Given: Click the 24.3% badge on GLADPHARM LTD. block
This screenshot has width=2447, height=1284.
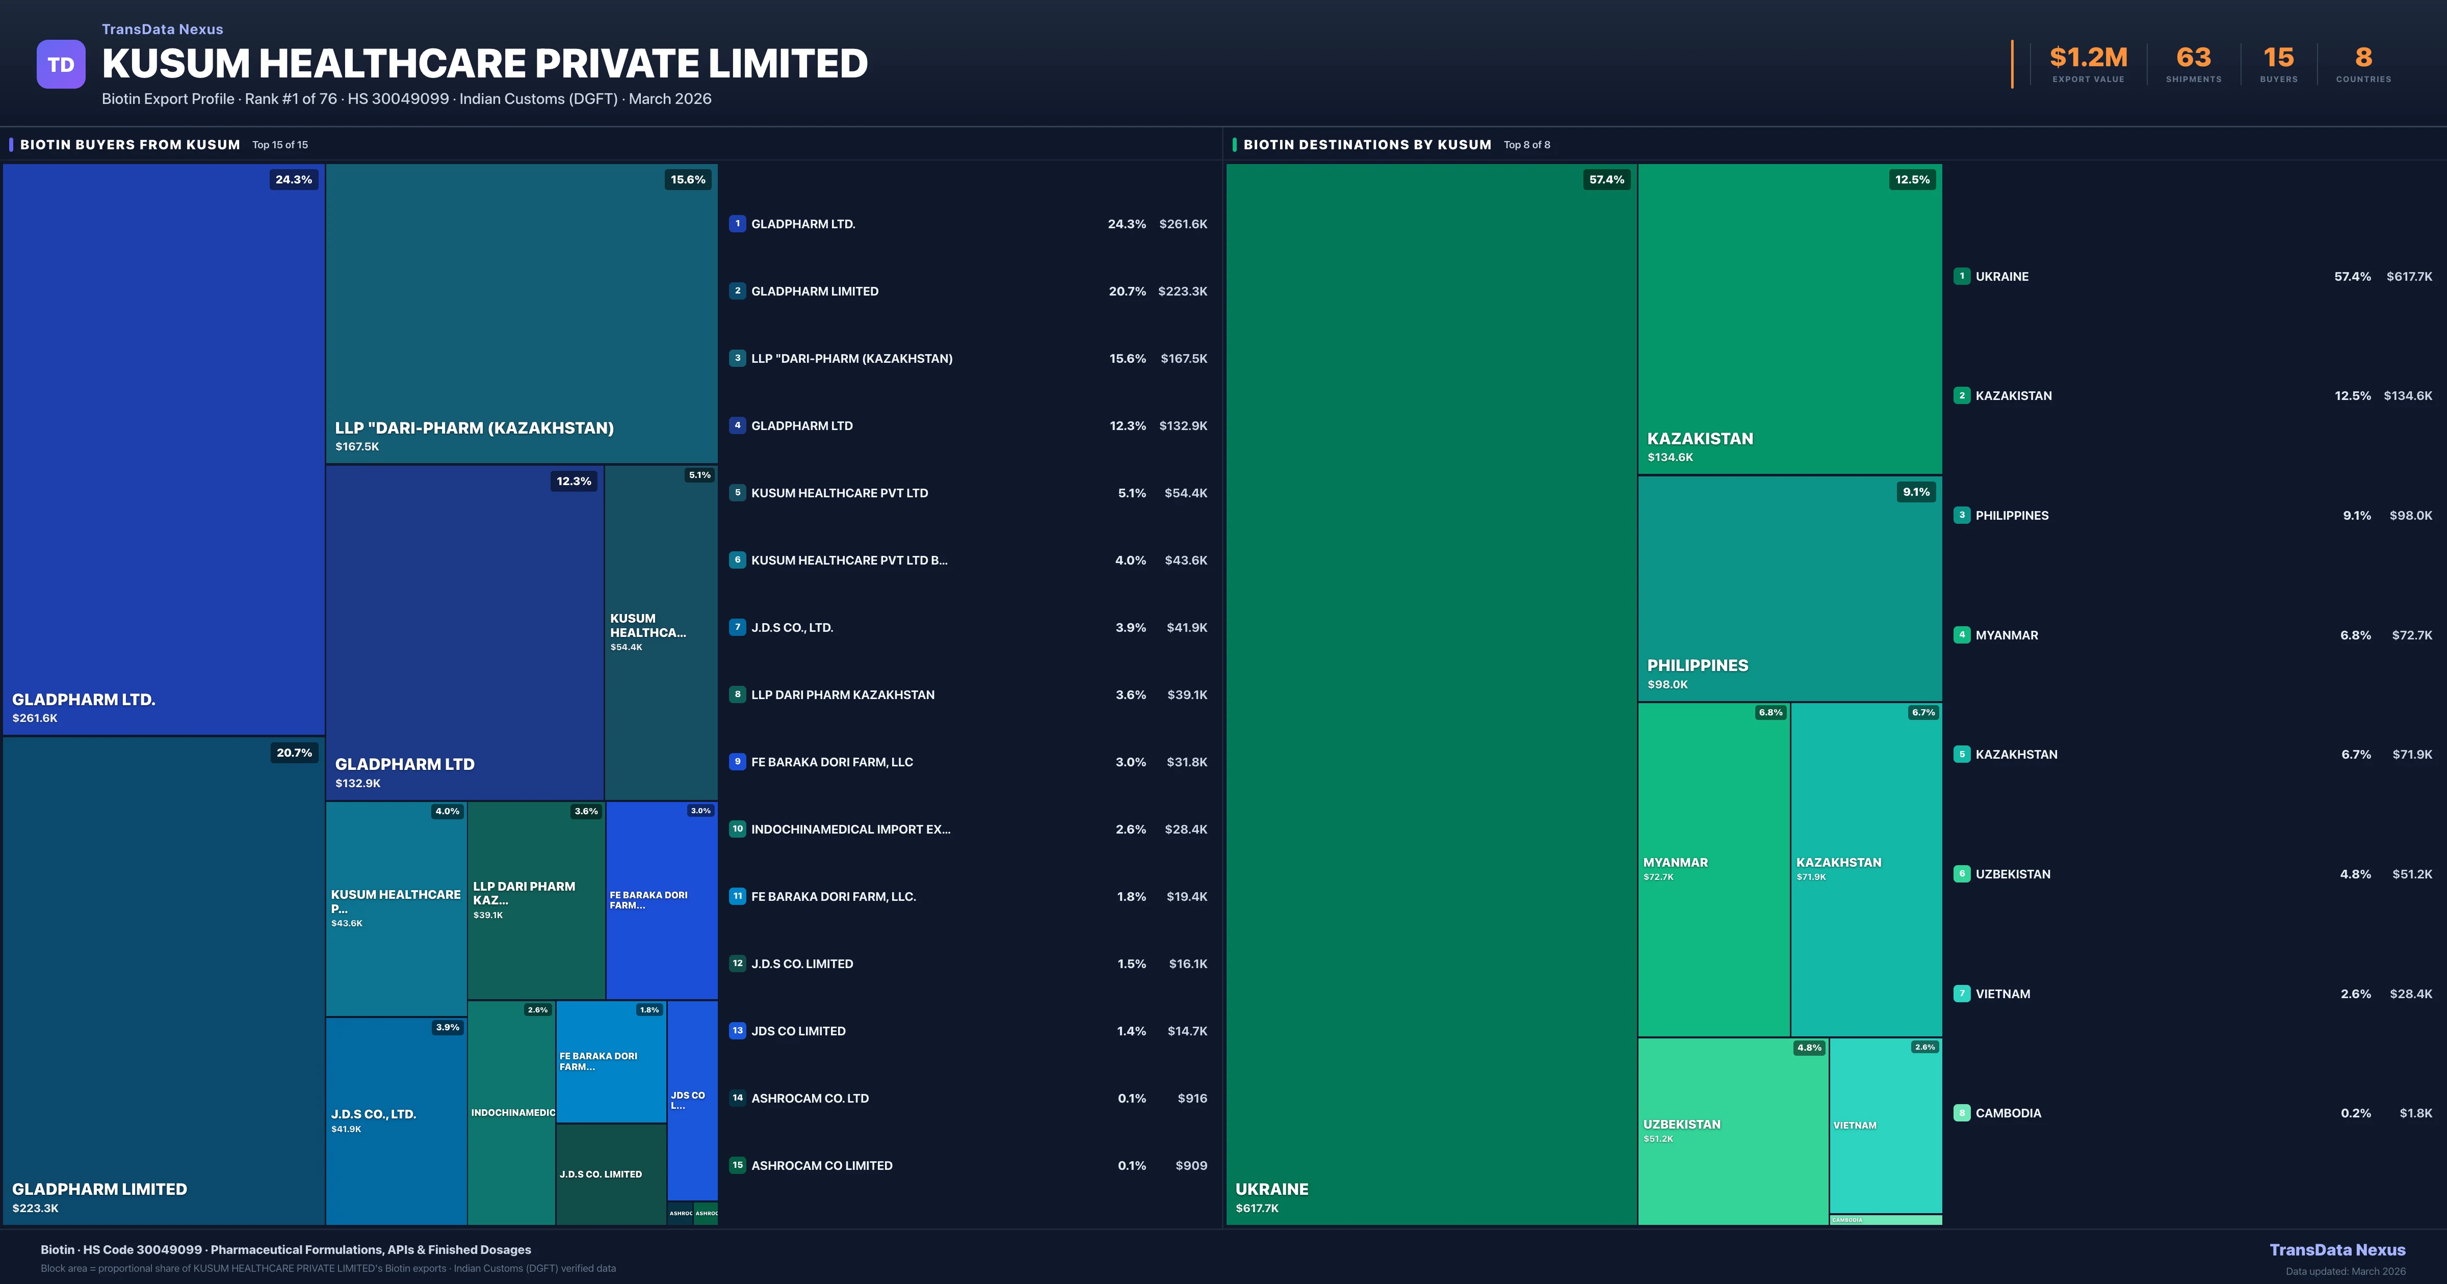Looking at the screenshot, I should (x=294, y=179).
